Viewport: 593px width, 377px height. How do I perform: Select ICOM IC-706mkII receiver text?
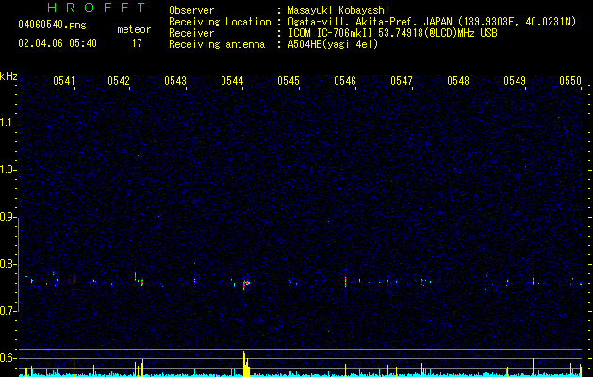click(392, 33)
